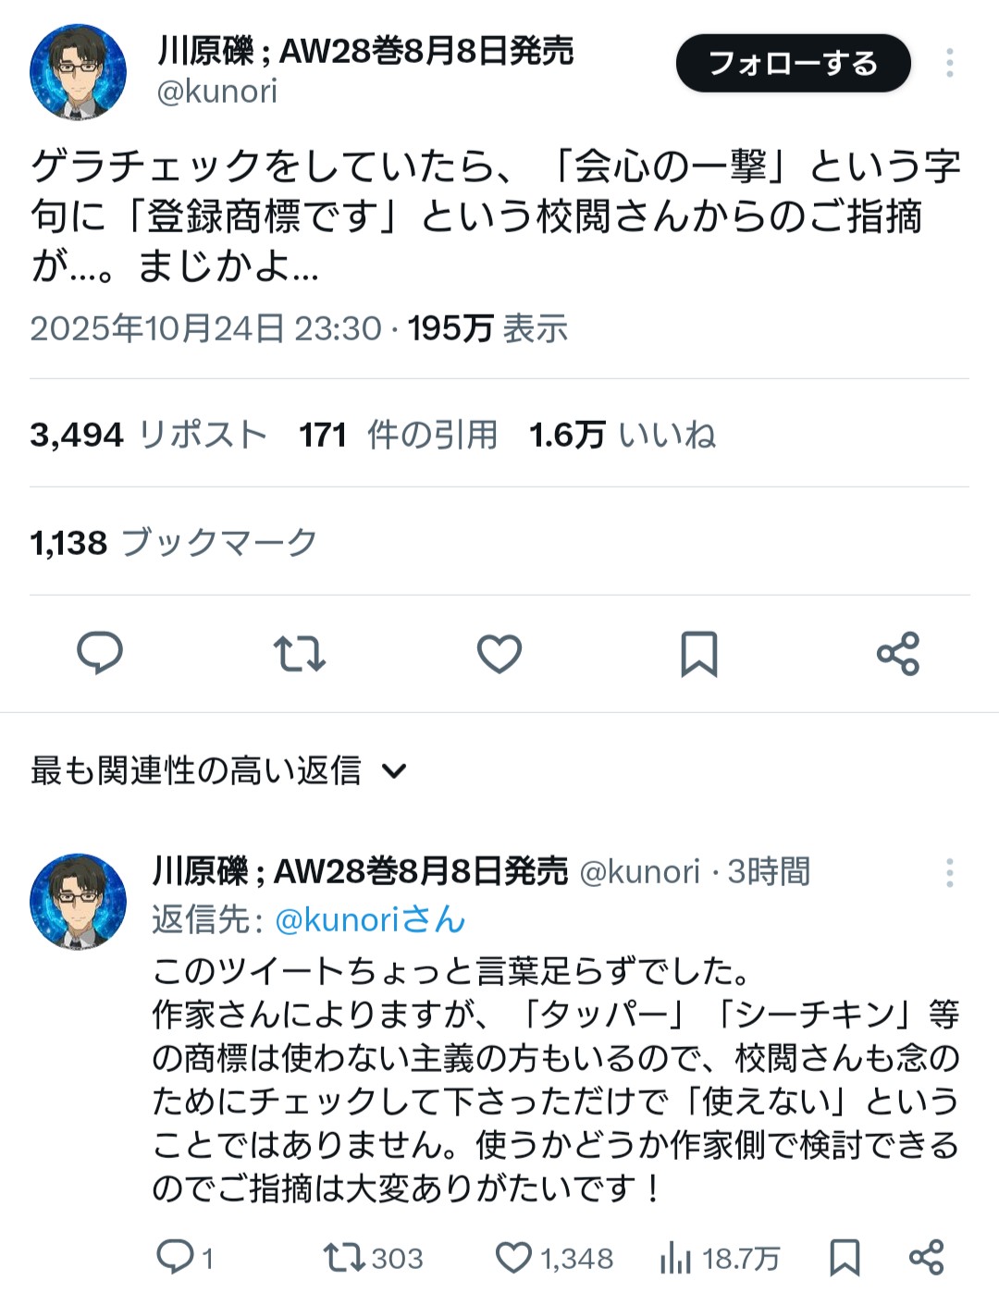Like the reply tweet with 1,348 likes

point(514,1257)
